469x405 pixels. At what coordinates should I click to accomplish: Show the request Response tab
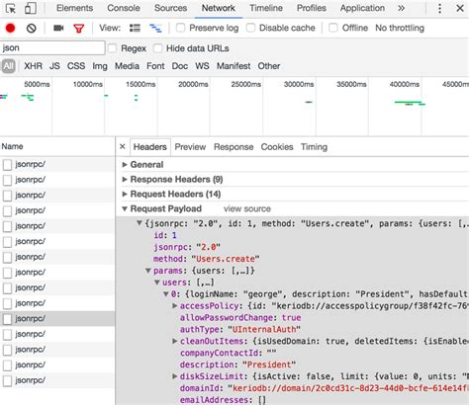(234, 147)
